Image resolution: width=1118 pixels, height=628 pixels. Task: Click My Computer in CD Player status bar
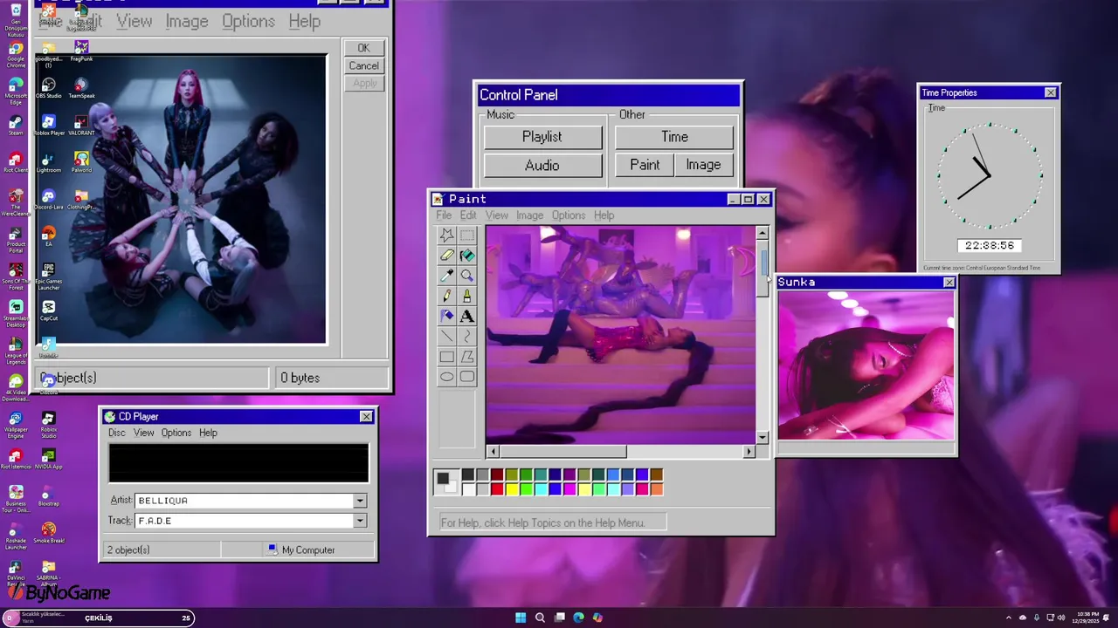[x=301, y=550]
